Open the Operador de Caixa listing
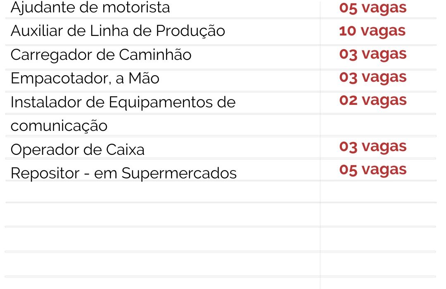 coord(78,149)
